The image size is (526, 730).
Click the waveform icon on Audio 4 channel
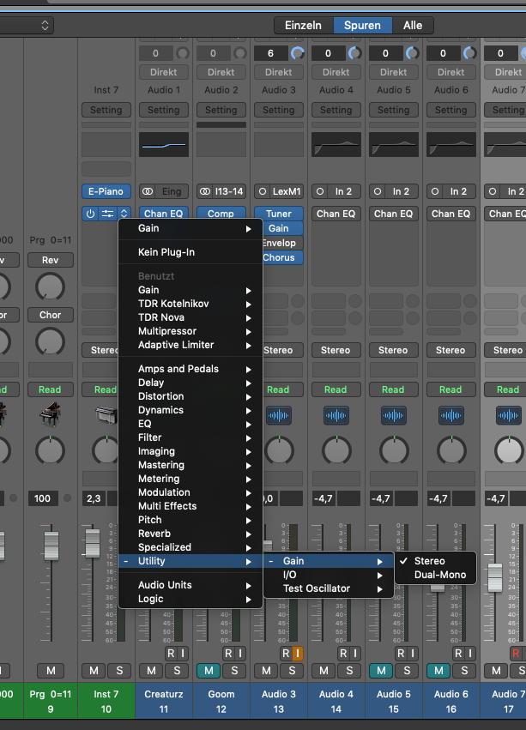coord(336,415)
